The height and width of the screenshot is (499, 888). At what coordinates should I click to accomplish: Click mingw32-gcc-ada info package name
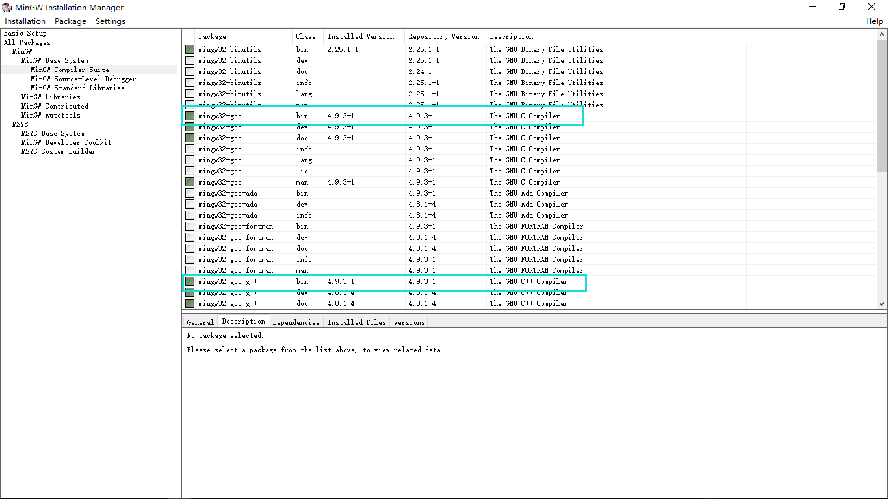click(x=228, y=215)
